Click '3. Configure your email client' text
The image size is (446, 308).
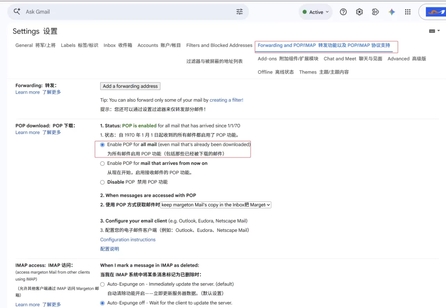(x=133, y=221)
